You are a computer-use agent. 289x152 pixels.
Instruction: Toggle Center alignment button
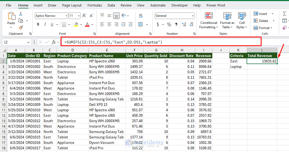[x=109, y=24]
